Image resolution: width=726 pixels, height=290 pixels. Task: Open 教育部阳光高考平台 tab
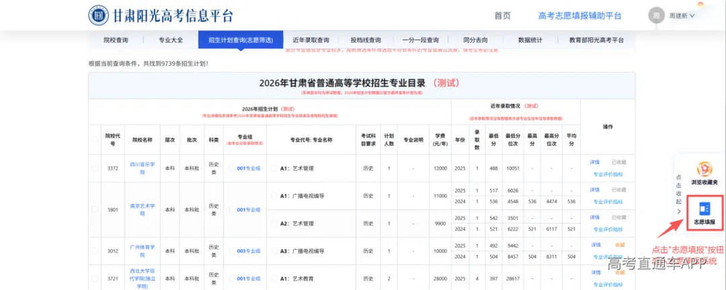point(596,40)
